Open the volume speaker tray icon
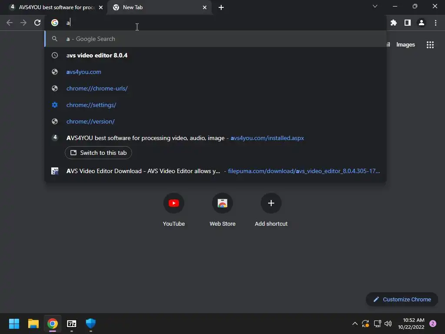The width and height of the screenshot is (445, 334). pyautogui.click(x=388, y=324)
